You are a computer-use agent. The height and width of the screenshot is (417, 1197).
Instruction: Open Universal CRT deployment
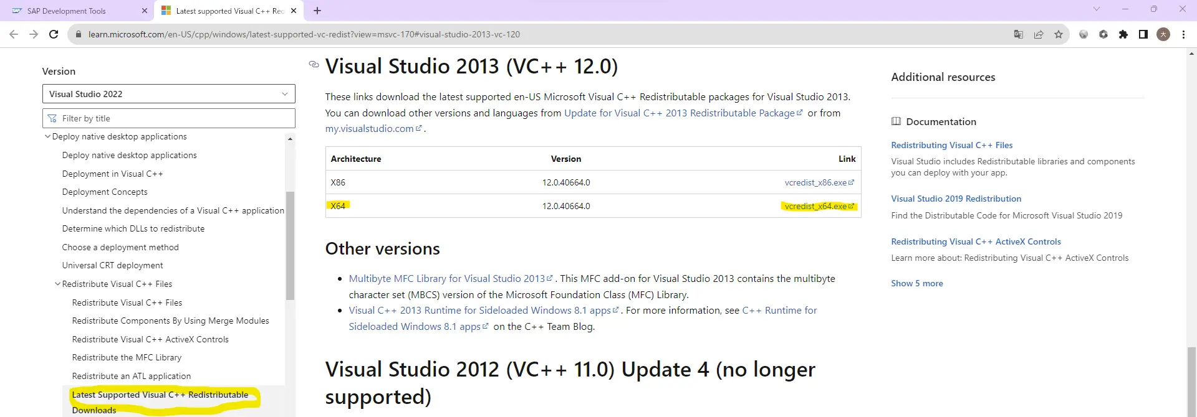click(x=112, y=265)
